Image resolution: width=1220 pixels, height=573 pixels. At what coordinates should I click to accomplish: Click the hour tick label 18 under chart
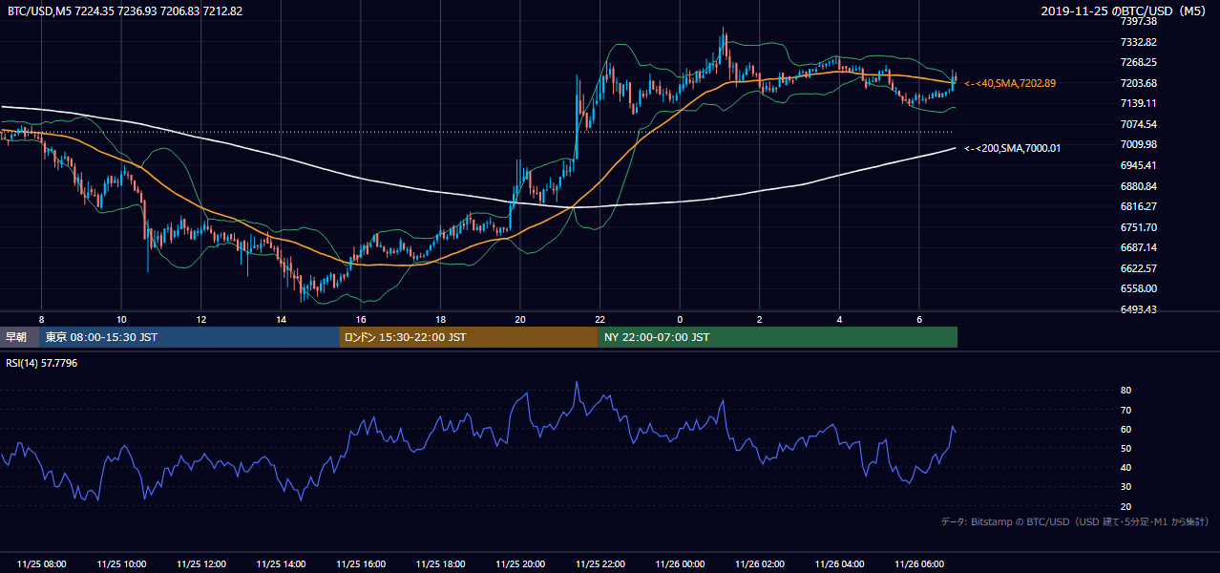(440, 319)
